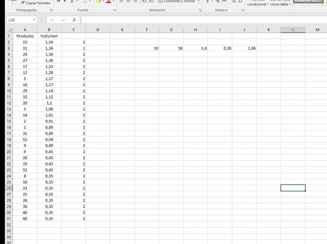Open the Alineación group dialog launcher
This screenshot has height=244, width=327.
click(x=200, y=10)
